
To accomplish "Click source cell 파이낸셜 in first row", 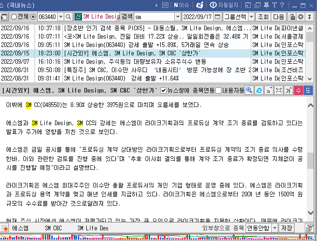I will coord(292,28).
